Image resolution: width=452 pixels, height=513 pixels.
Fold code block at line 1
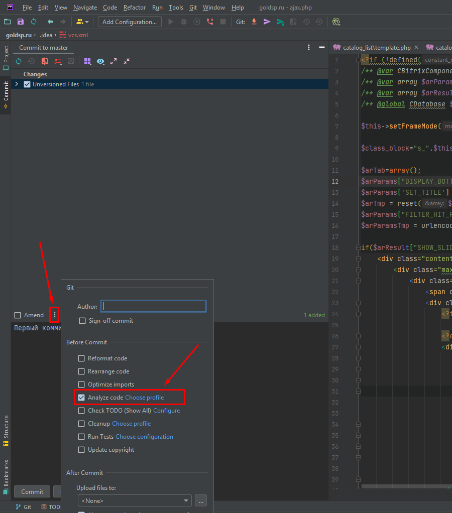pos(358,60)
